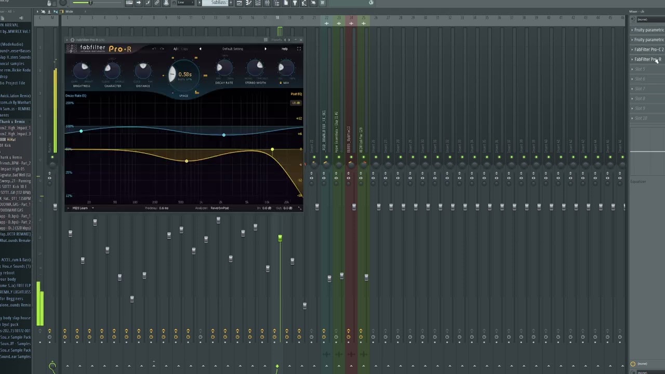Click the 18 dB display range button
The width and height of the screenshot is (665, 374).
click(296, 103)
